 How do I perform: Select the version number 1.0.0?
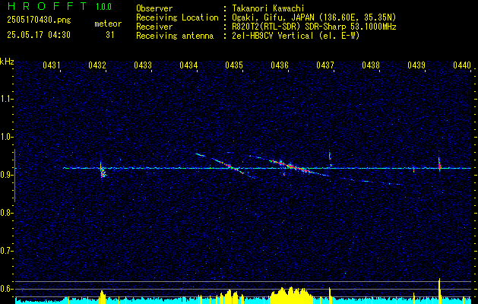(103, 6)
